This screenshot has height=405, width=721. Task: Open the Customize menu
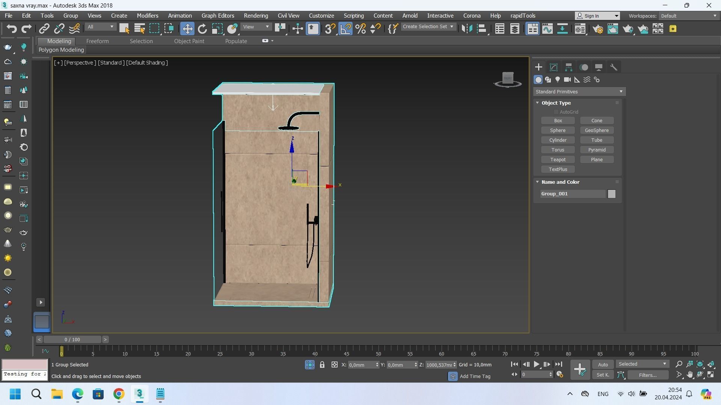[321, 16]
